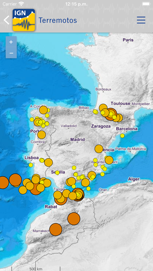The width and height of the screenshot is (153, 271).
Task: Select the large orange marker southeast of Rabat
Action: click(x=74, y=219)
